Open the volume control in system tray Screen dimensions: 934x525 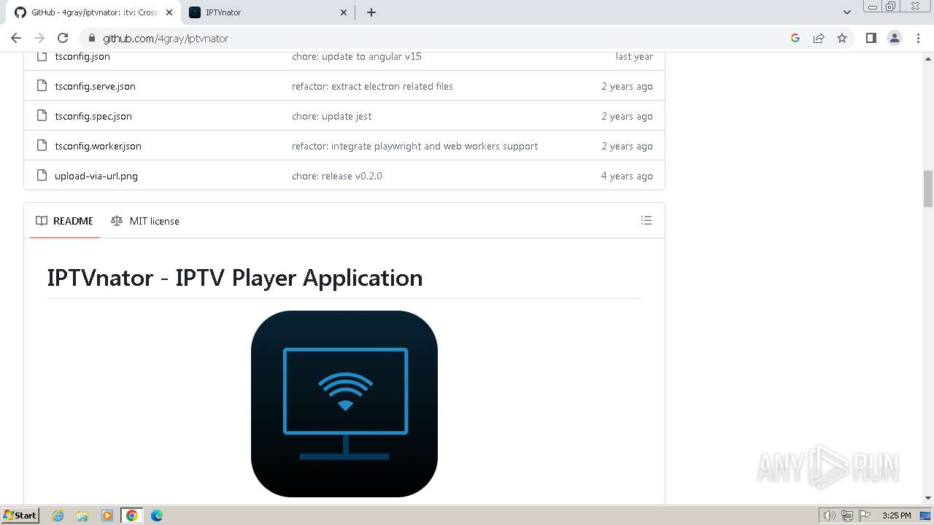point(830,516)
